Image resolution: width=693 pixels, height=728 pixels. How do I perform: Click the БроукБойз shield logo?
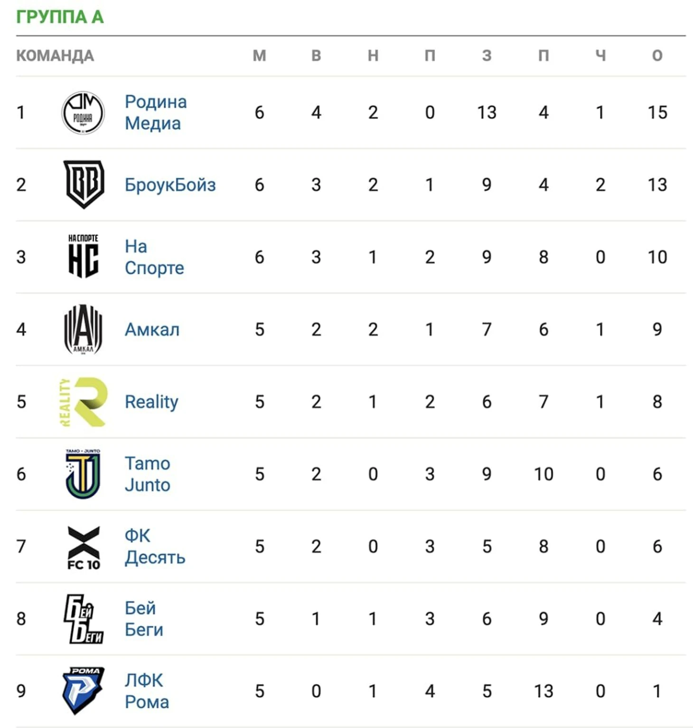click(x=84, y=184)
